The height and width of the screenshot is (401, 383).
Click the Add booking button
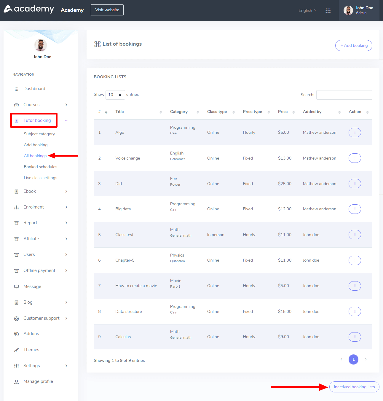click(x=353, y=45)
